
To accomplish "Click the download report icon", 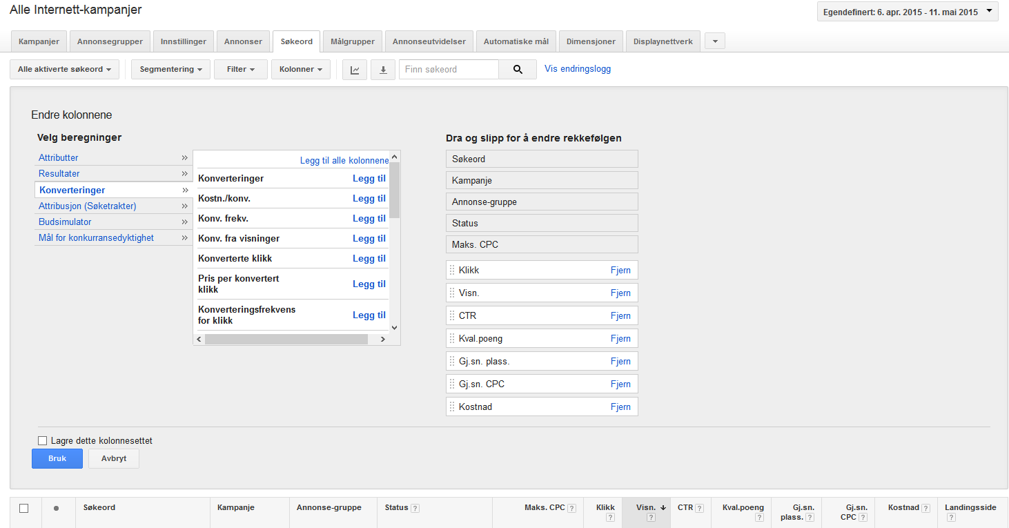I will (383, 70).
